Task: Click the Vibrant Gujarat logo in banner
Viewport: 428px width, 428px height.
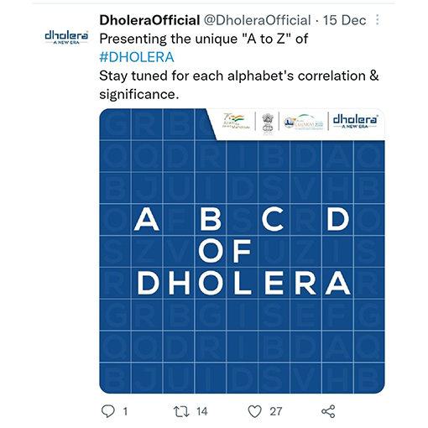Action: click(304, 122)
